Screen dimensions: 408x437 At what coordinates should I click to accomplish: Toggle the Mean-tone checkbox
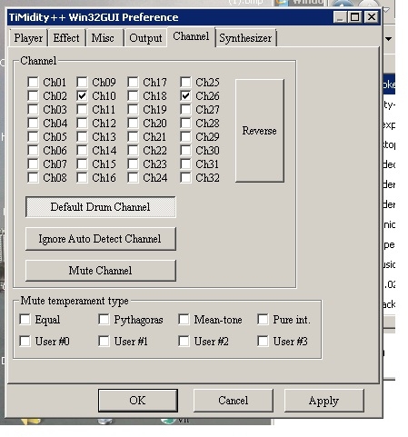click(x=184, y=319)
